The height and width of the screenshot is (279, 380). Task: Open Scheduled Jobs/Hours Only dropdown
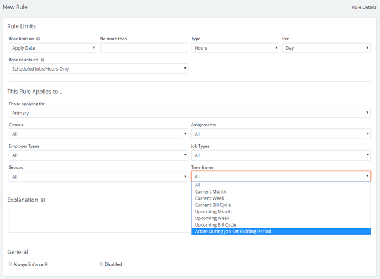point(98,69)
